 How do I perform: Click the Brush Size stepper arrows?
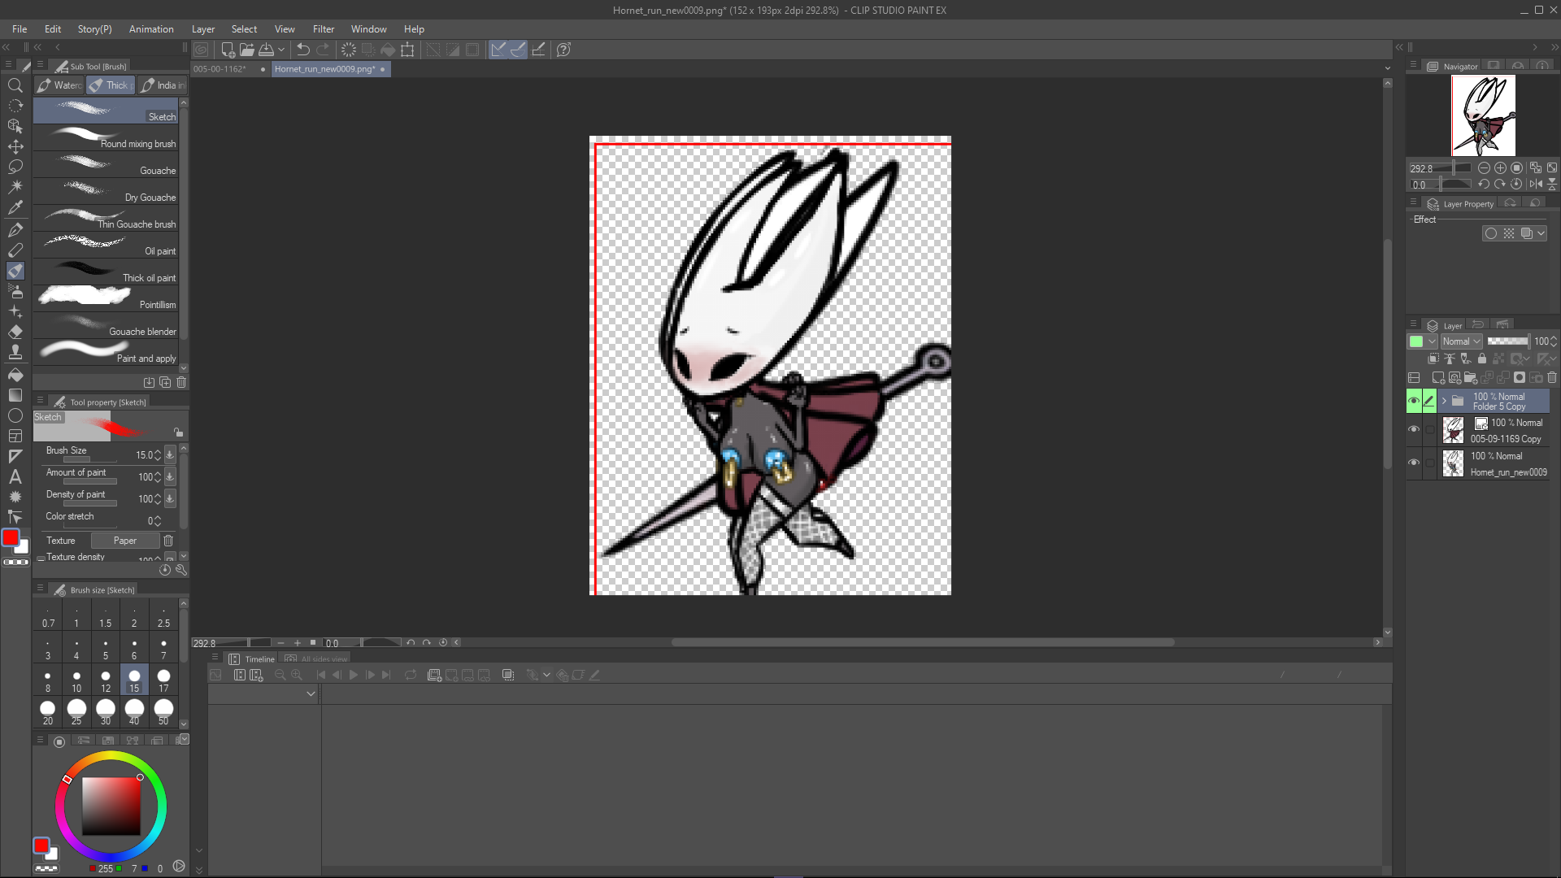[158, 455]
